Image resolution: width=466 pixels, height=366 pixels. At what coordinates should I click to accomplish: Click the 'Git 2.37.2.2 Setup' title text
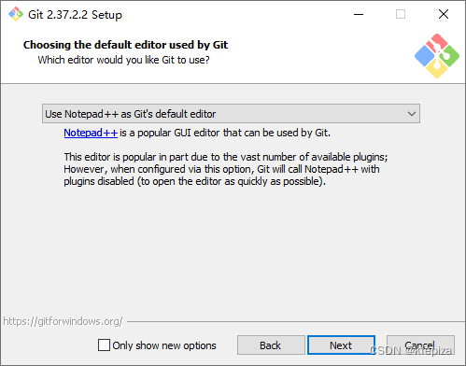coord(75,15)
